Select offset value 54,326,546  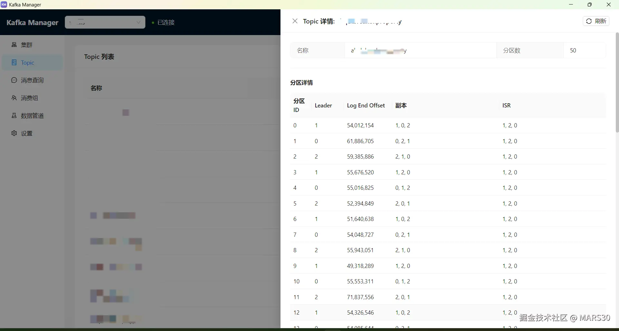360,313
